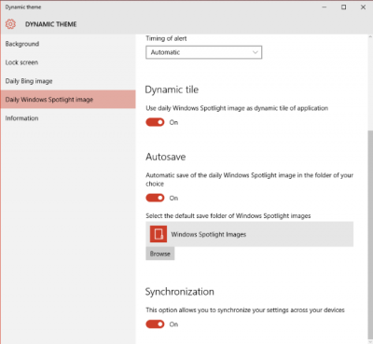Click the chevron arrow in Timing of alert box
This screenshot has height=344, width=373.
point(256,52)
